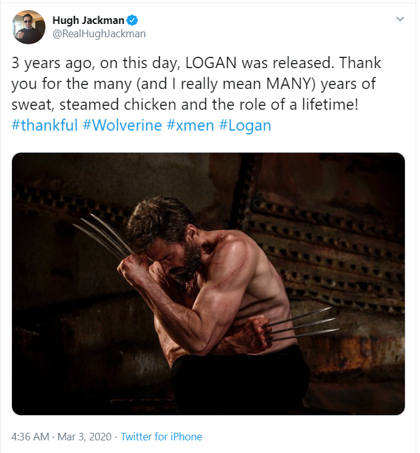The width and height of the screenshot is (420, 453).
Task: Follow the #Wolverine hashtag link
Action: coord(122,125)
